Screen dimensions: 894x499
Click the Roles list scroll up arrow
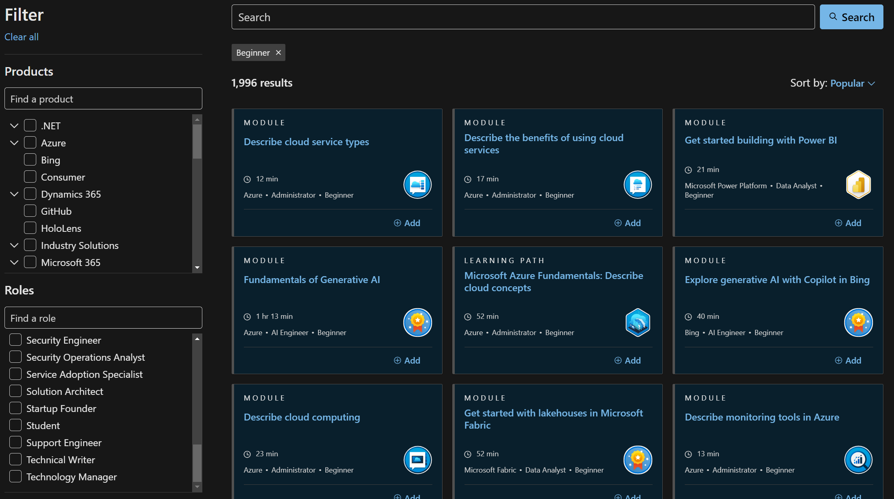[197, 339]
